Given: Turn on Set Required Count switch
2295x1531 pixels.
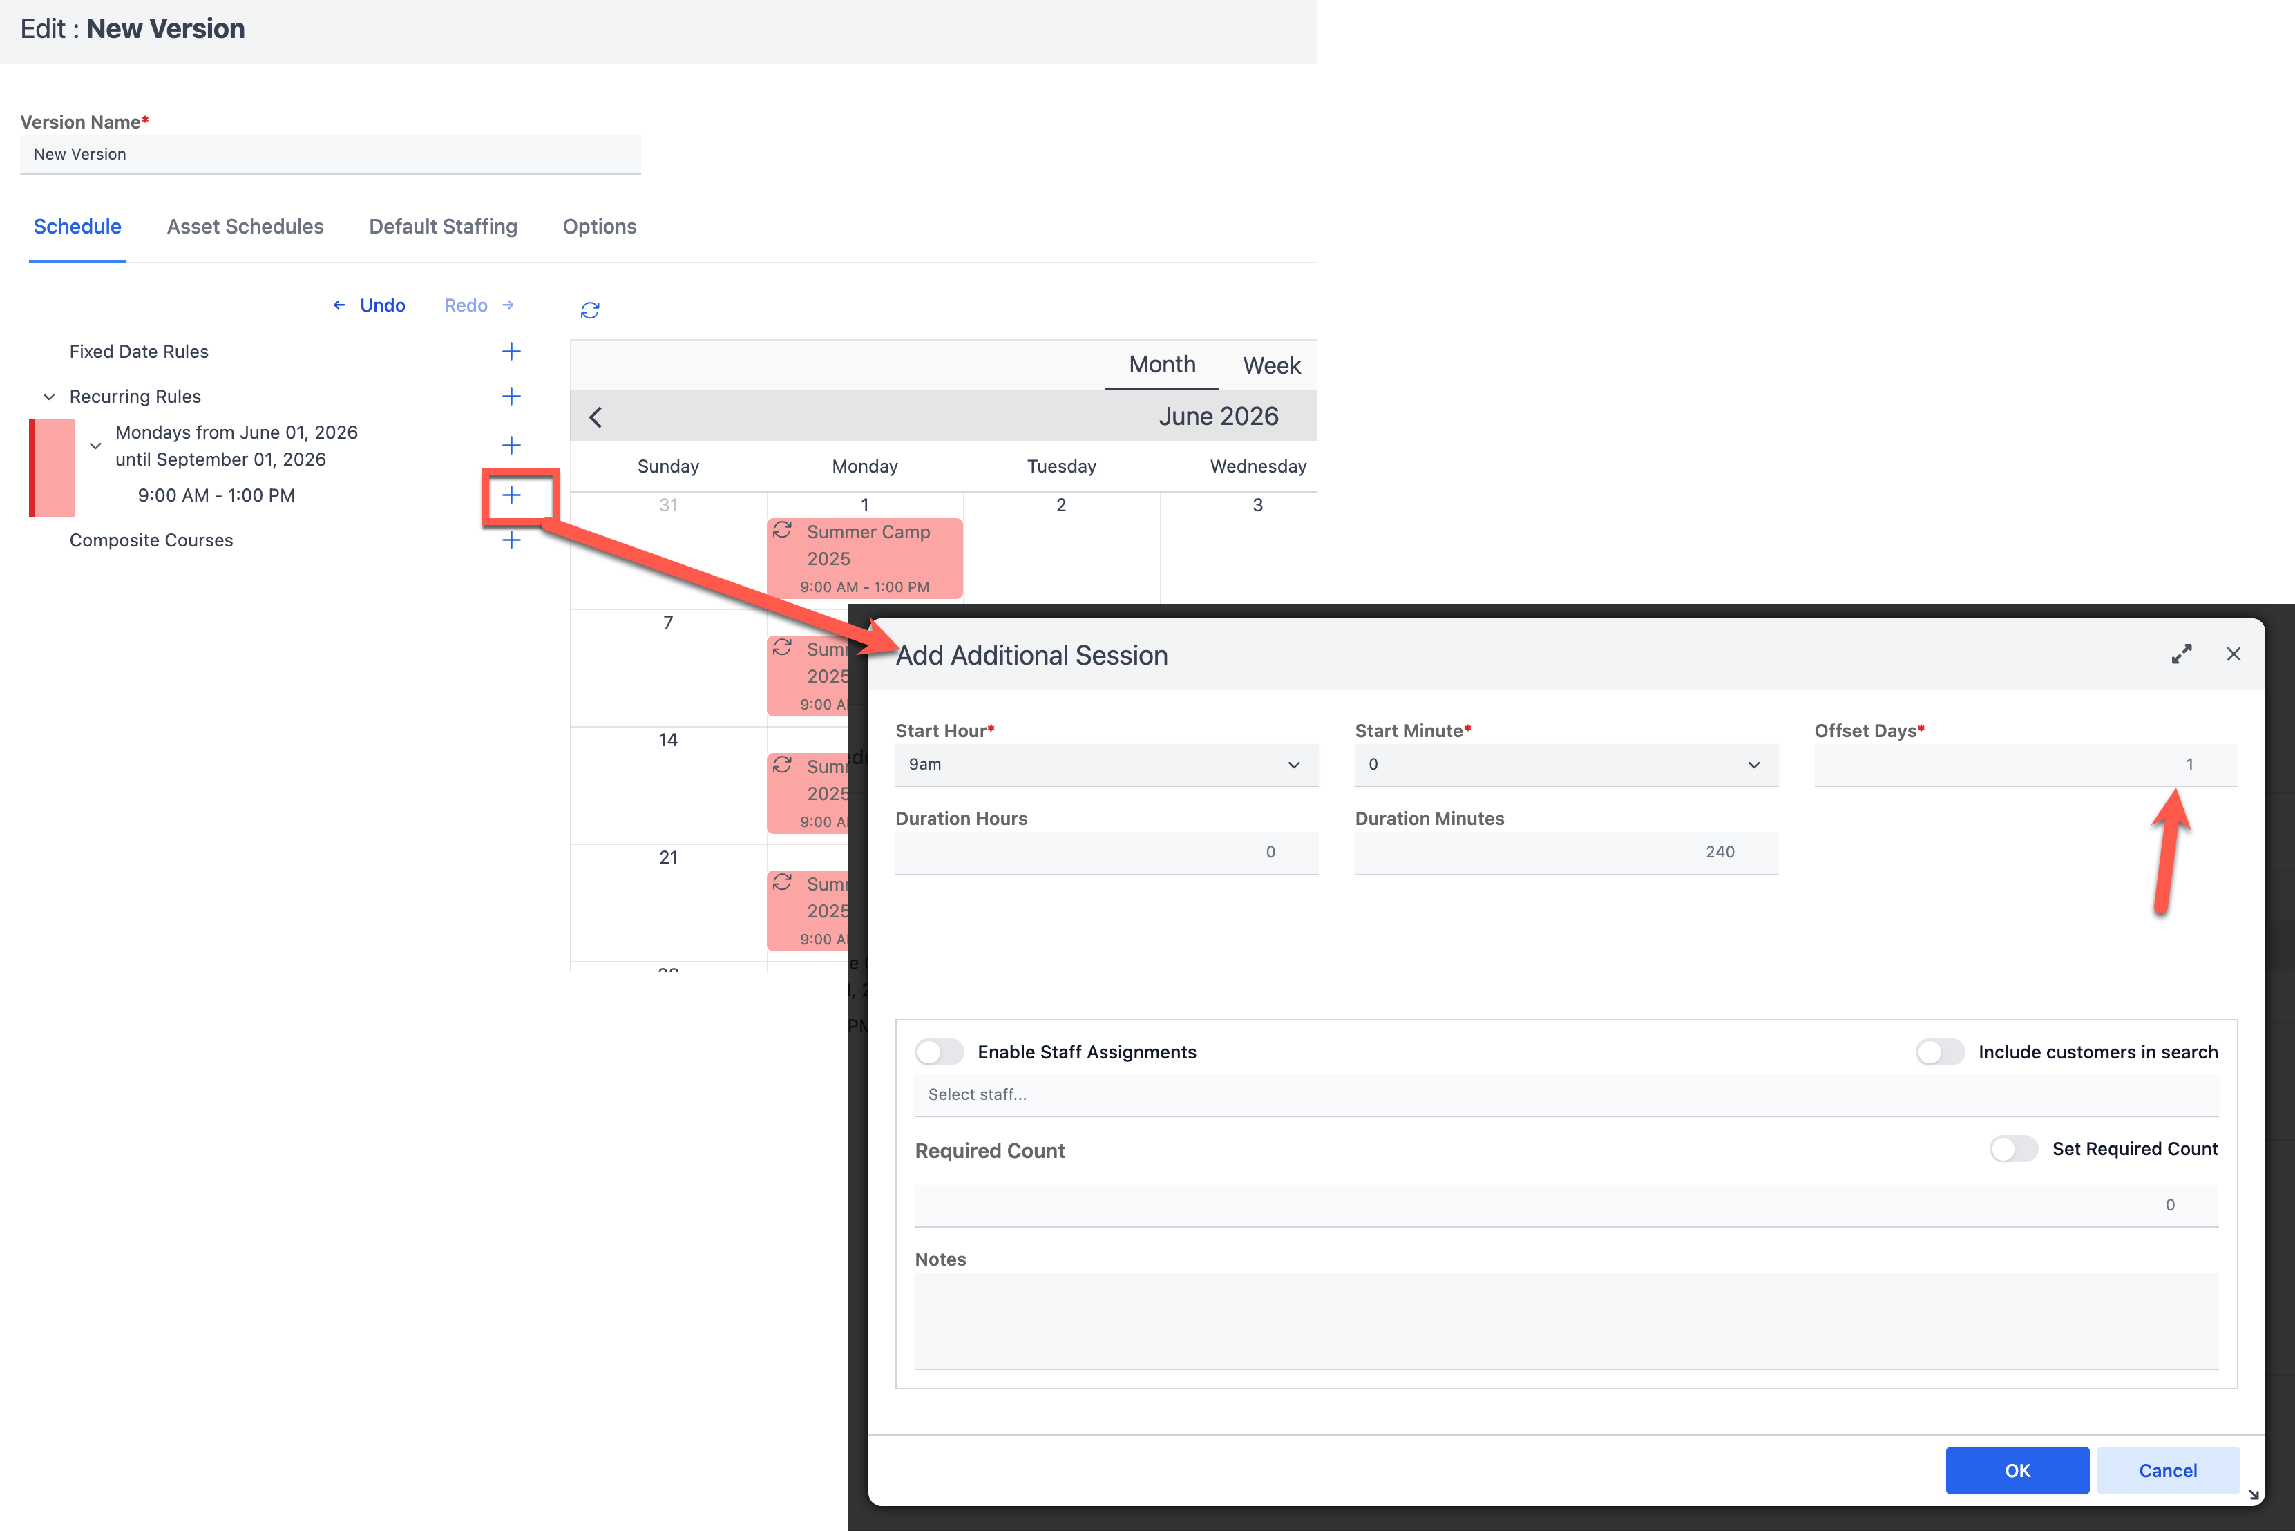Looking at the screenshot, I should click(2013, 1148).
